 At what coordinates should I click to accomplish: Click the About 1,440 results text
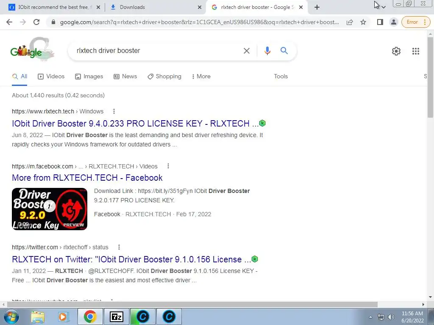pos(58,95)
